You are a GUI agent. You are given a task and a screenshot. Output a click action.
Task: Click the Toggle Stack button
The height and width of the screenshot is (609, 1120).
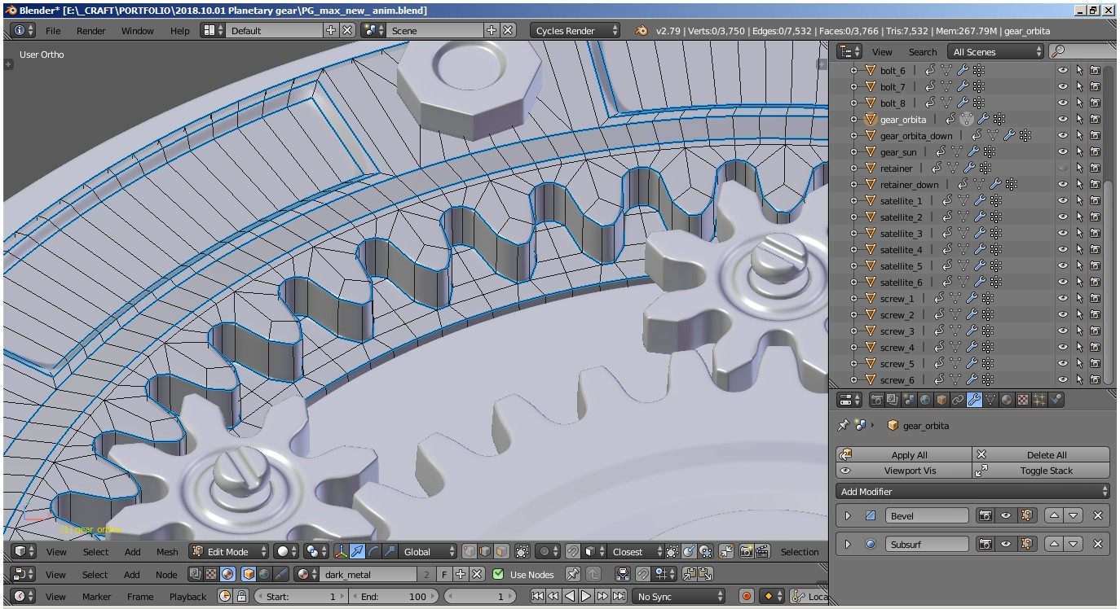[x=1042, y=471]
